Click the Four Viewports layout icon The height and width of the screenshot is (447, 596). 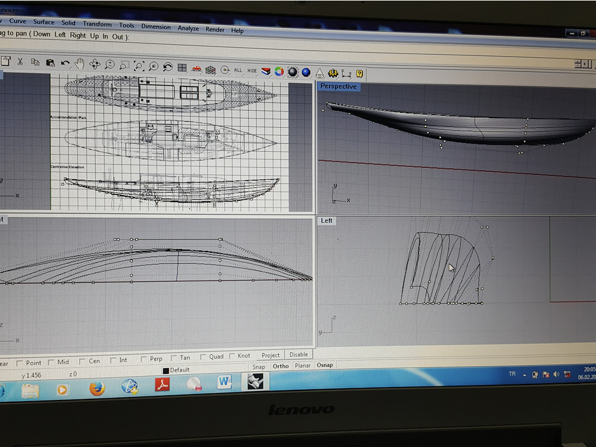click(182, 68)
